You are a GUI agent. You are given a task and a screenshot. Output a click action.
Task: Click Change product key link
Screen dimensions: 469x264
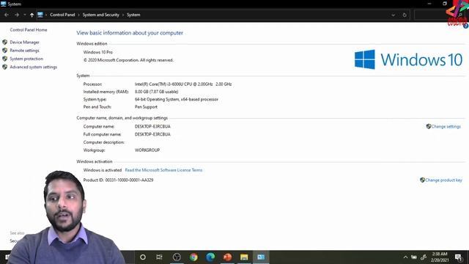pos(443,180)
